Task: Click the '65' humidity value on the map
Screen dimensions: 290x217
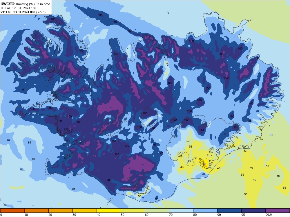Action: click(278, 176)
